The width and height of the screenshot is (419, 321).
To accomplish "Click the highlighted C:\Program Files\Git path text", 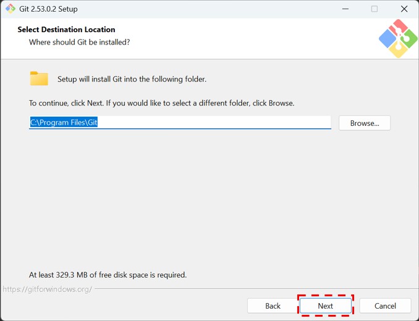I will click(x=64, y=122).
